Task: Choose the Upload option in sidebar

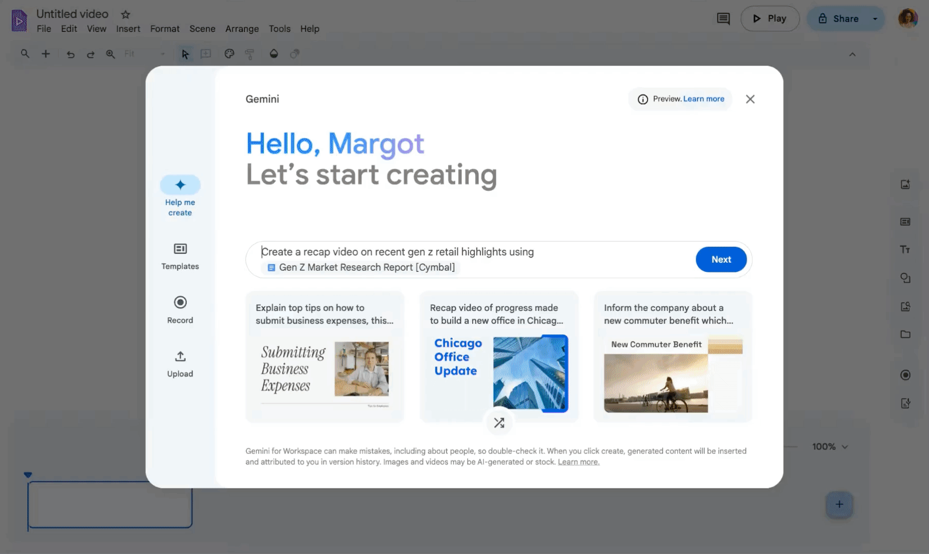Action: pos(180,364)
